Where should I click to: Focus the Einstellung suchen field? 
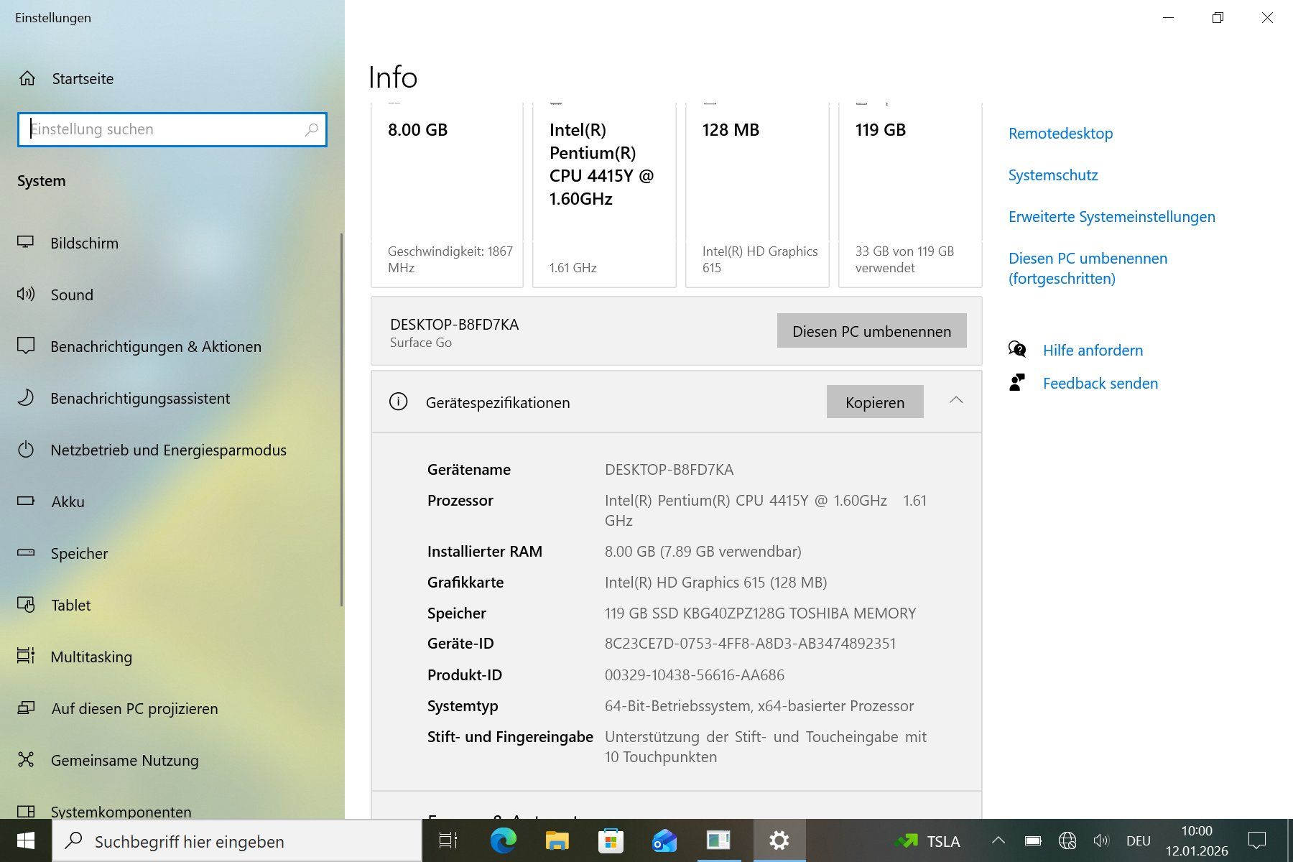[x=172, y=129]
